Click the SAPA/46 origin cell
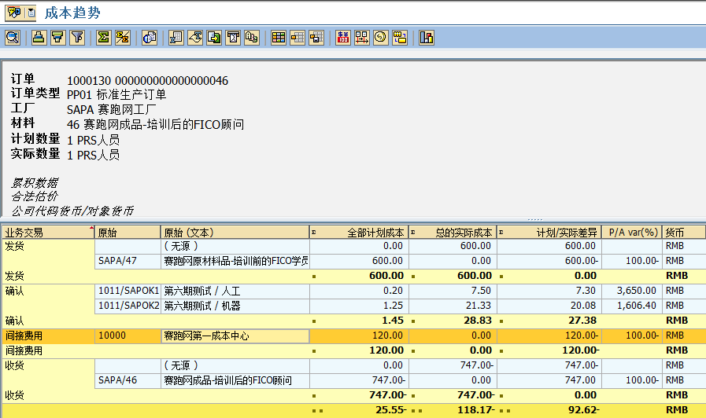Screen dimensions: 706x418 [128, 380]
